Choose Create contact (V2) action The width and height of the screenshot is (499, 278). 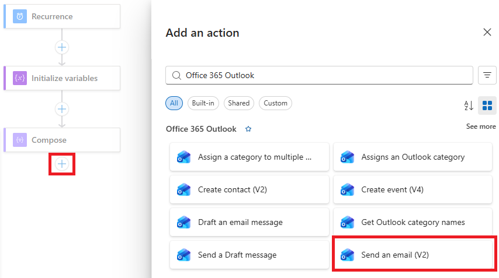tap(249, 190)
